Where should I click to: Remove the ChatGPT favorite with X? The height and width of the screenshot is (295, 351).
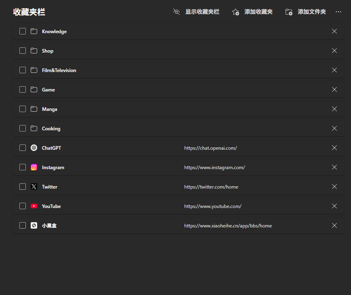pyautogui.click(x=334, y=148)
